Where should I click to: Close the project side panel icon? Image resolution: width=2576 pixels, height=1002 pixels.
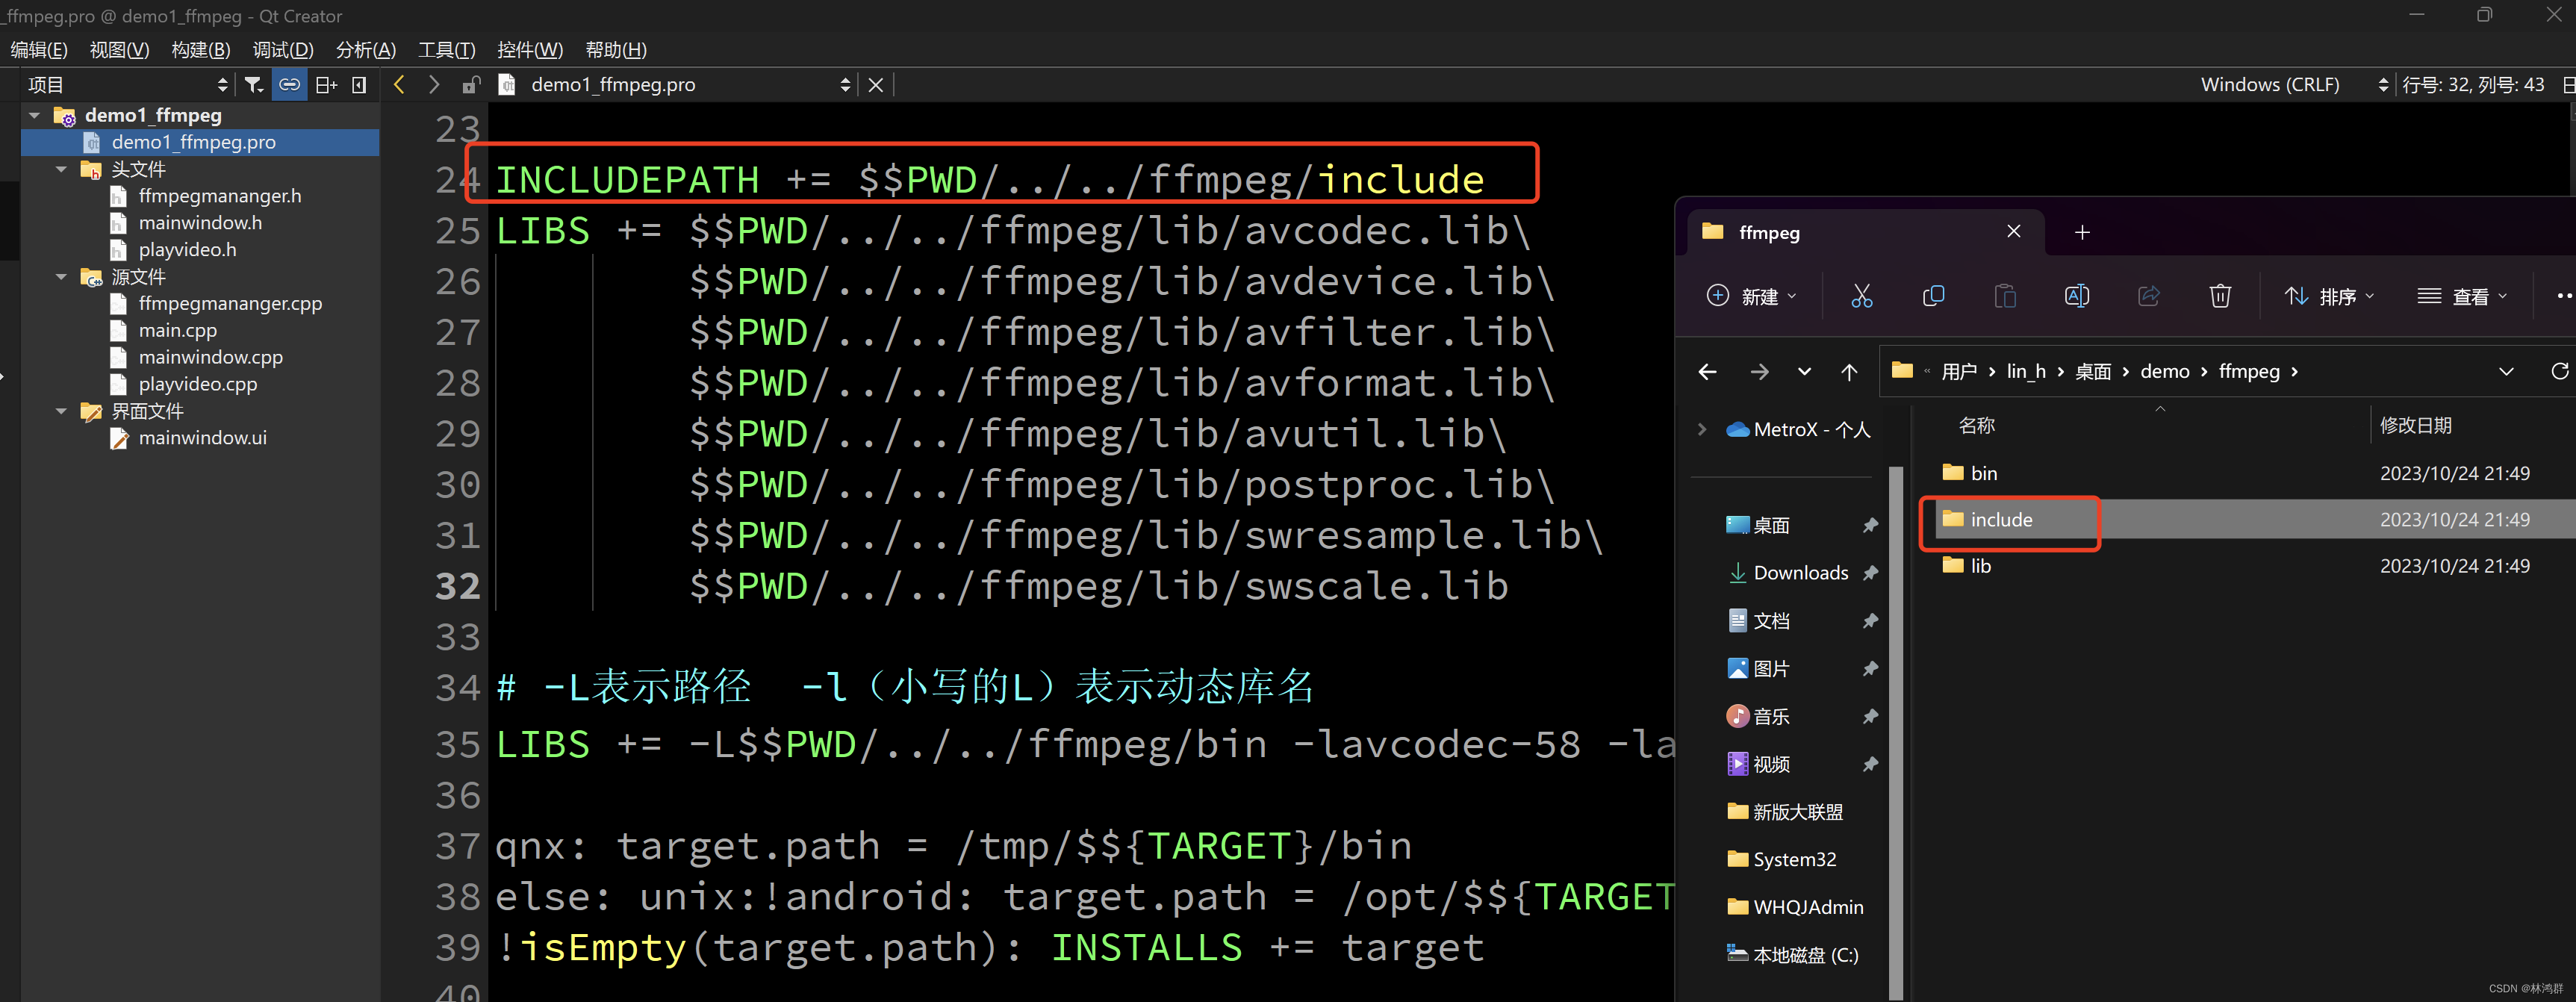pyautogui.click(x=359, y=85)
